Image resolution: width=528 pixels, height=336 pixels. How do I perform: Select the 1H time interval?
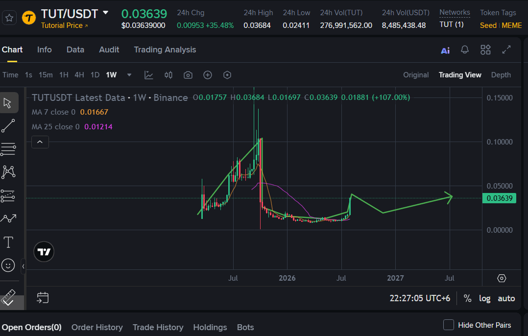64,75
